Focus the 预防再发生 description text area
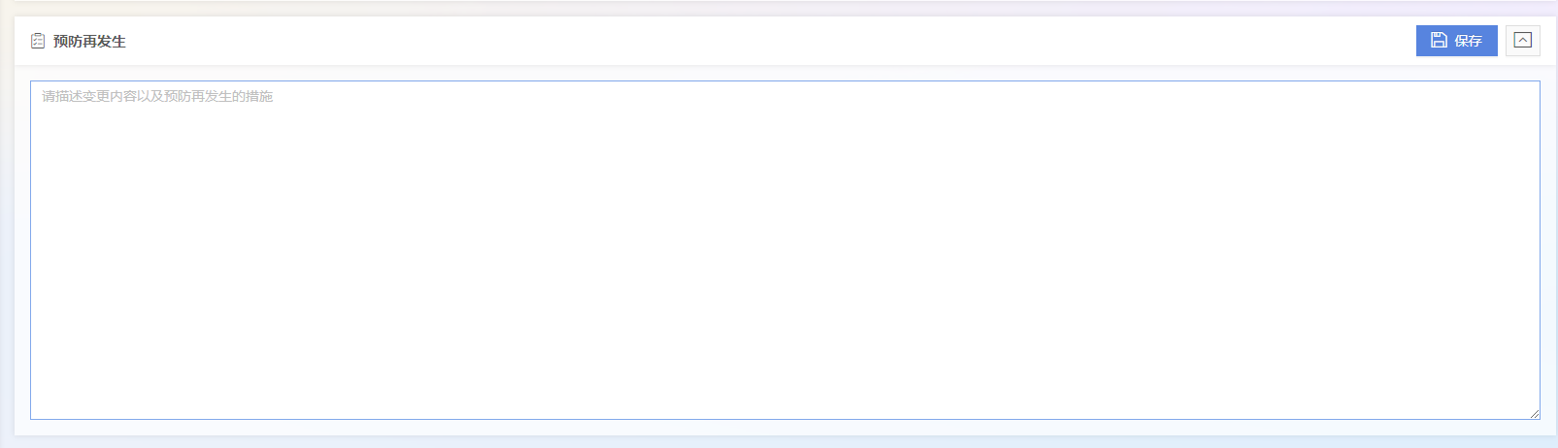Screen dimensions: 1558x448 (x=785, y=250)
